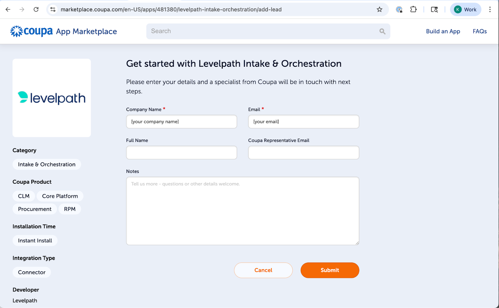Click inside the Notes text area
Image resolution: width=499 pixels, height=308 pixels.
(242, 211)
